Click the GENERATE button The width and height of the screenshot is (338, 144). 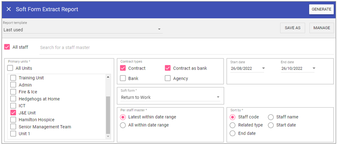tap(321, 9)
